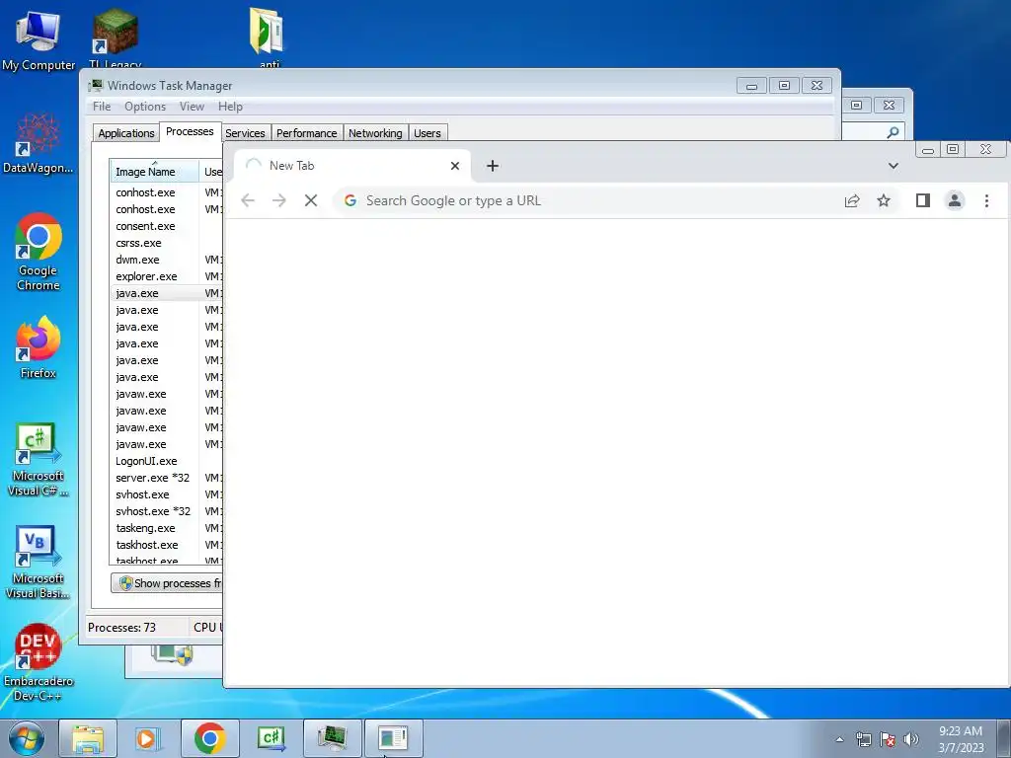1011x758 pixels.
Task: Switch to the Networking tab in Task Manager
Action: click(375, 133)
